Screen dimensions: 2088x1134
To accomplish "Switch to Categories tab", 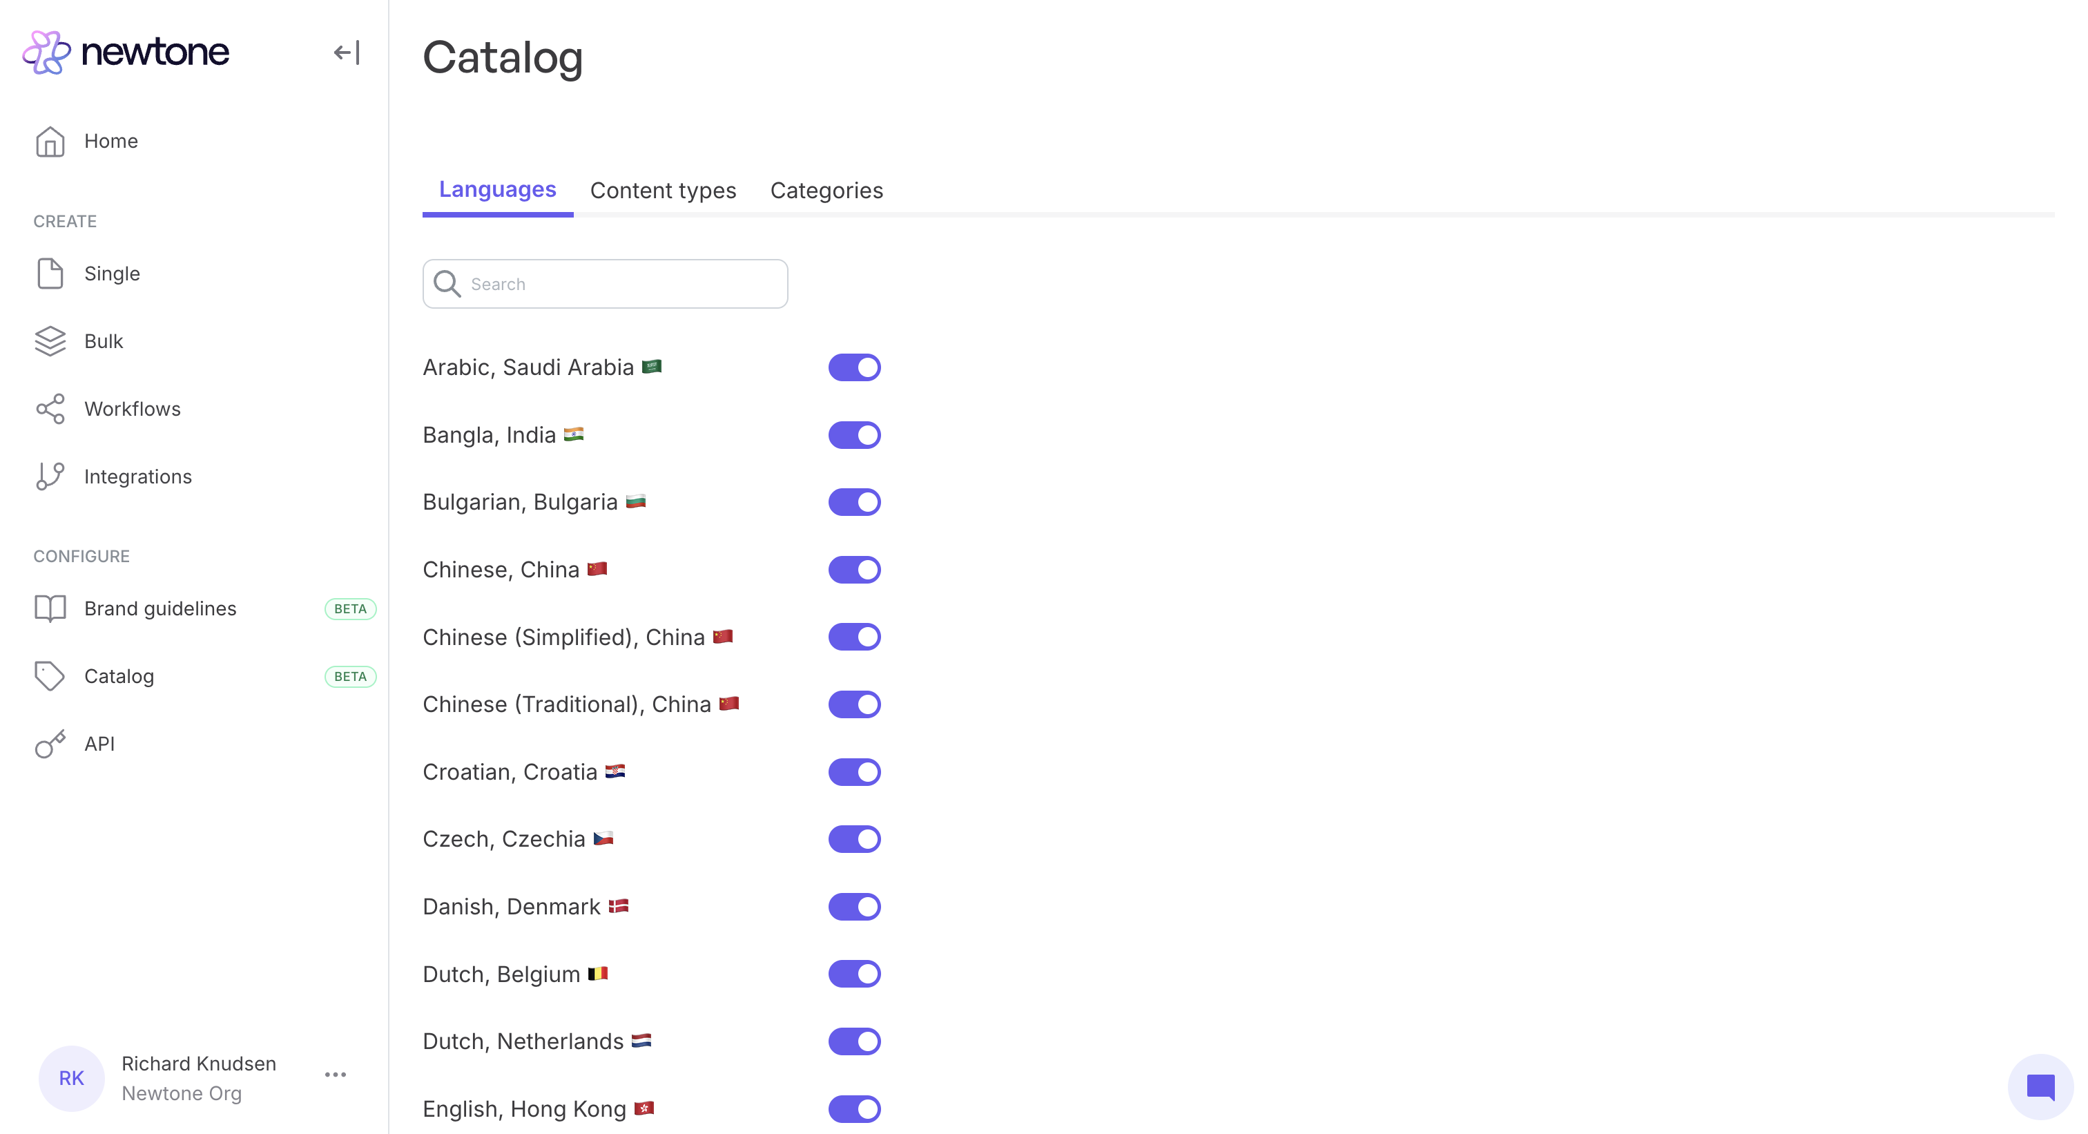I will tap(826, 191).
